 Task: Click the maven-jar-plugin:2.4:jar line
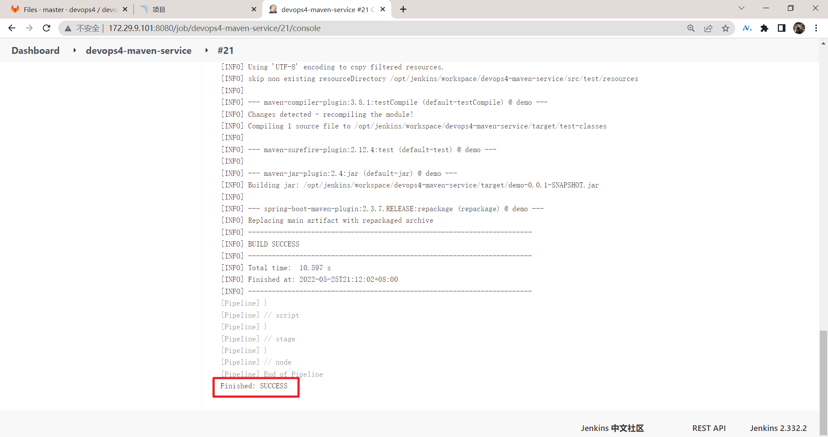pos(339,173)
